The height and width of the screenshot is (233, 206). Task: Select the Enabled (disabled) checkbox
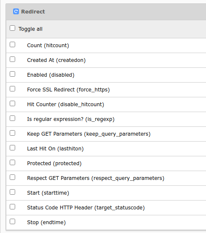[12, 74]
